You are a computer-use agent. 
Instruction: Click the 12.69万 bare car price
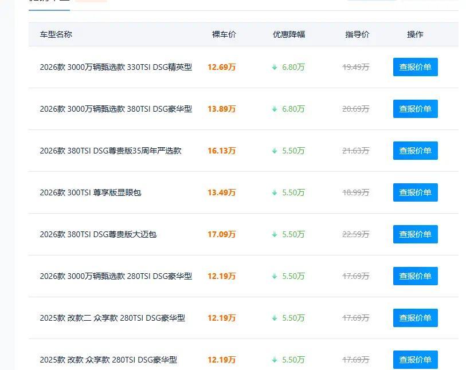click(x=221, y=67)
